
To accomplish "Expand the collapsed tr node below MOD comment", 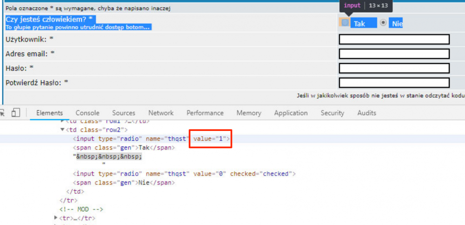I will pyautogui.click(x=56, y=218).
